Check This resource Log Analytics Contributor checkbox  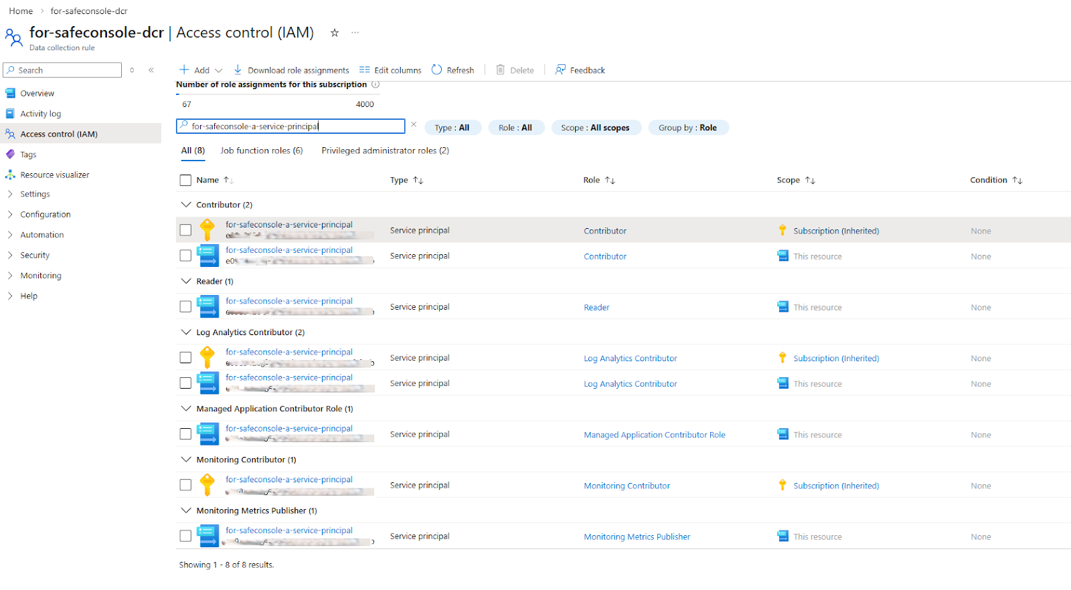click(x=185, y=383)
